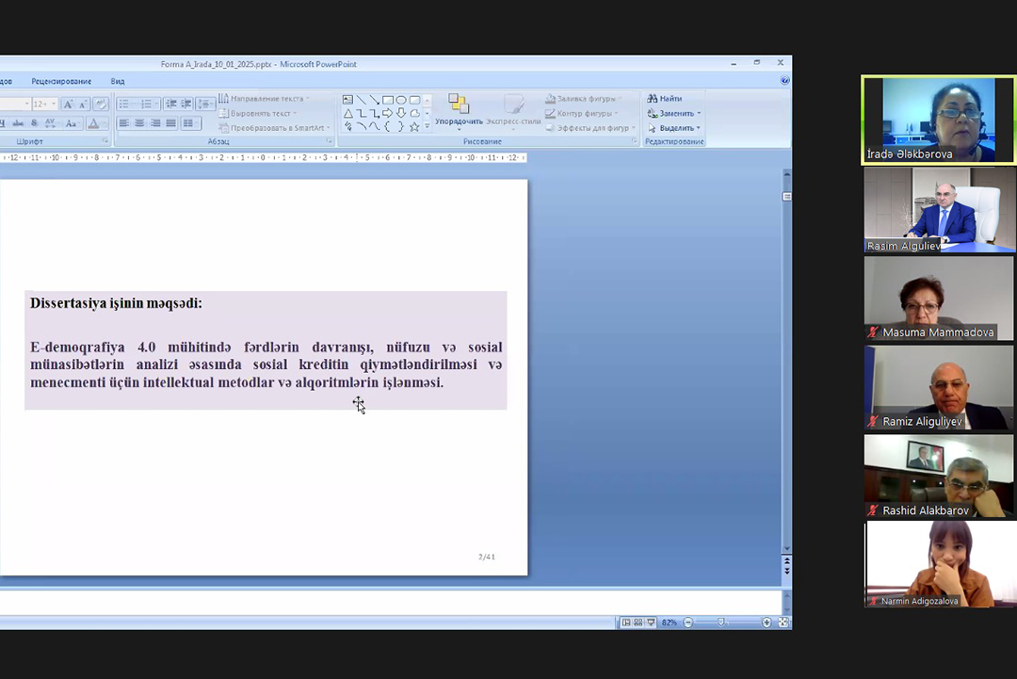Click the zoom slider handle
The width and height of the screenshot is (1017, 679).
click(x=722, y=622)
